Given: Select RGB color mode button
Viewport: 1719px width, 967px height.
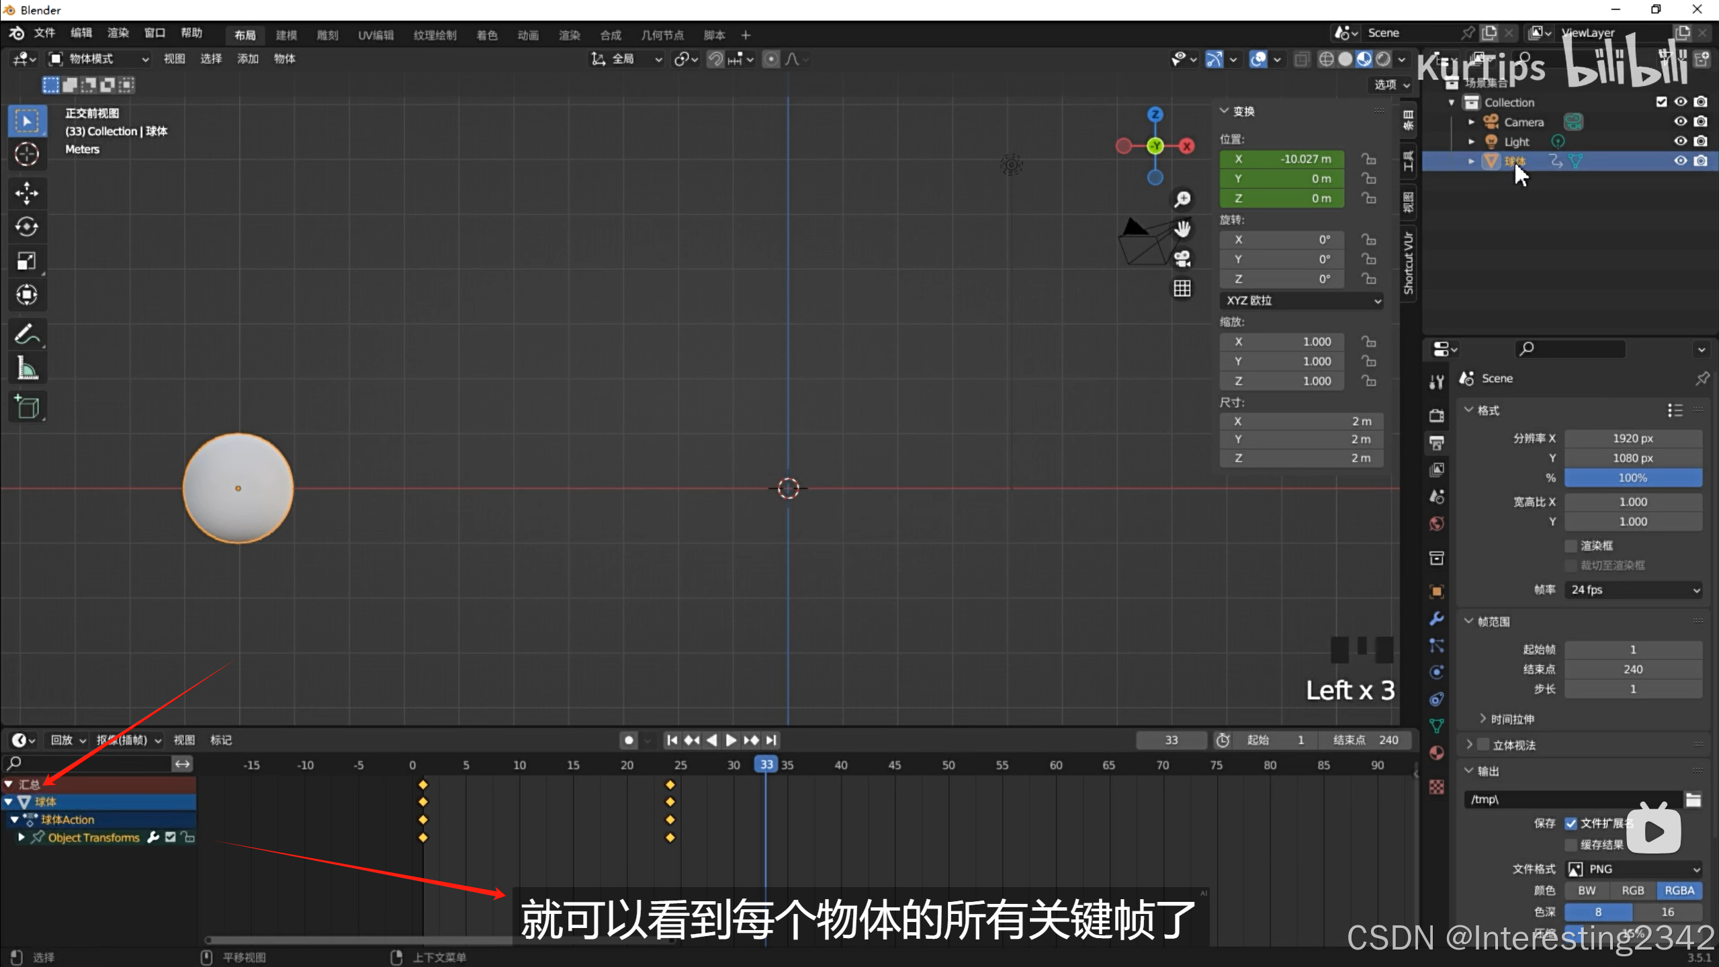Looking at the screenshot, I should click(x=1632, y=890).
